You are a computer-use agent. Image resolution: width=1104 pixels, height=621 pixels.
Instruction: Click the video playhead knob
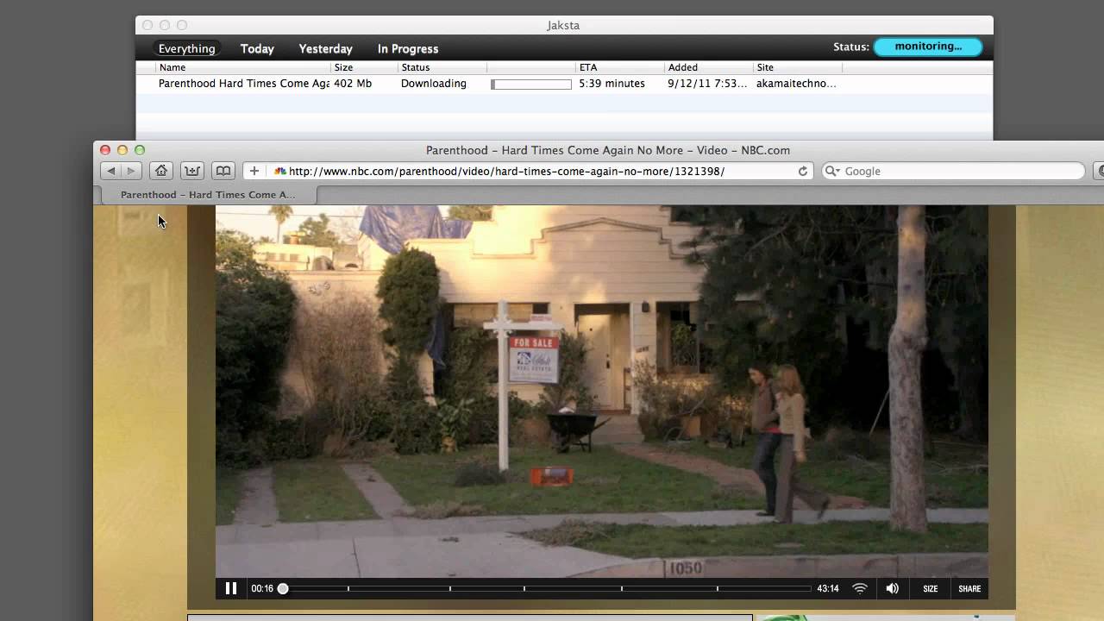[282, 588]
